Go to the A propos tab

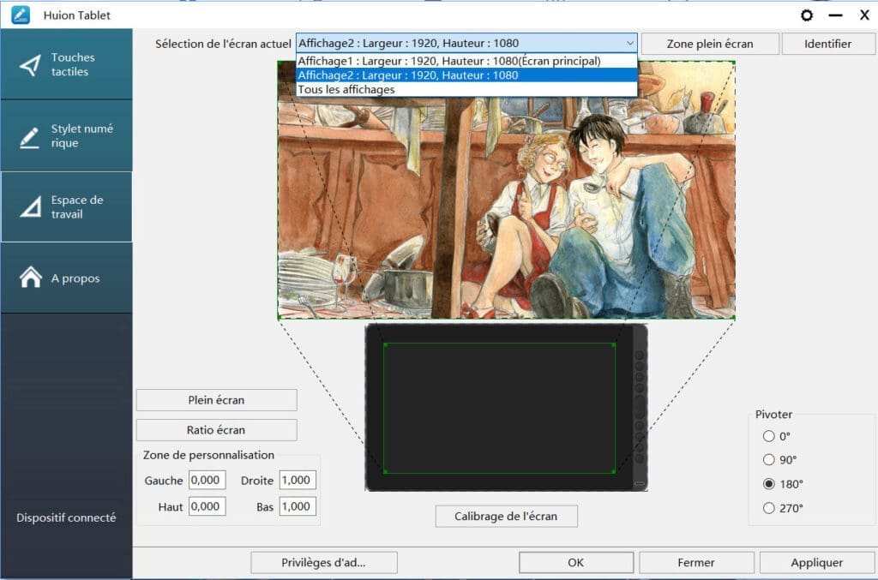point(67,278)
